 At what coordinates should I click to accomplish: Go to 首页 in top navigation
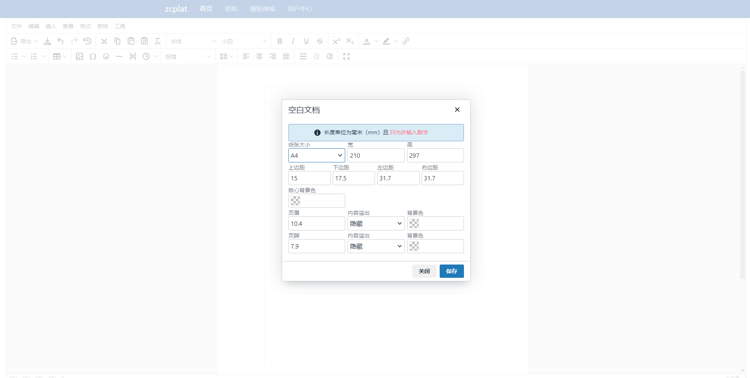point(206,9)
